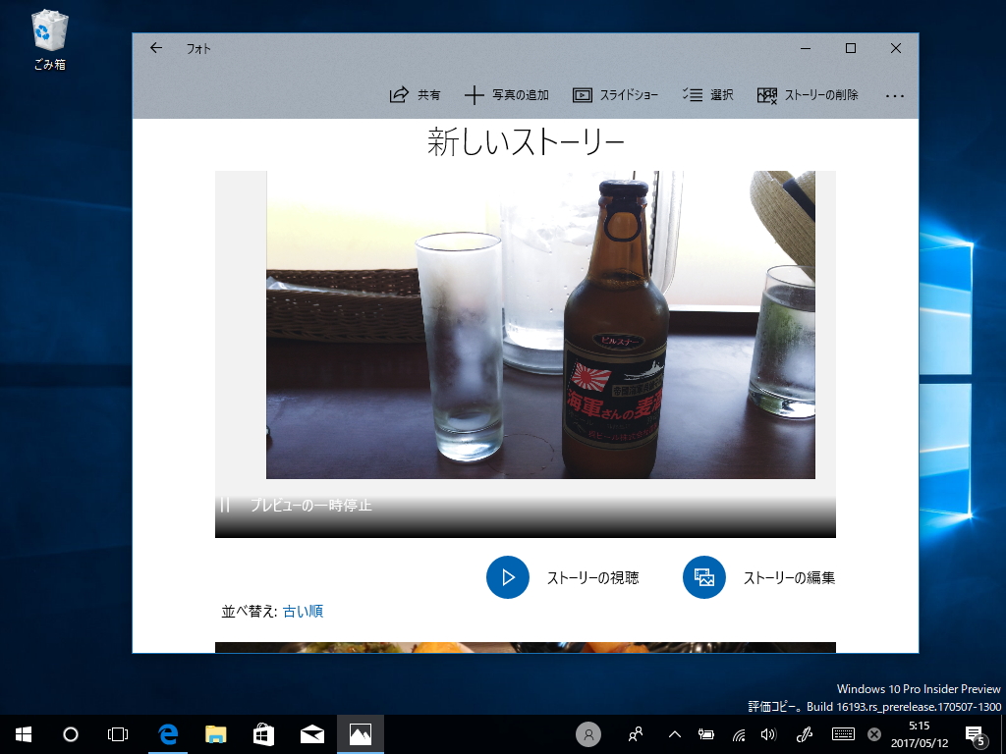Expand hidden icons in the system tray
The image size is (1006, 754).
674,733
